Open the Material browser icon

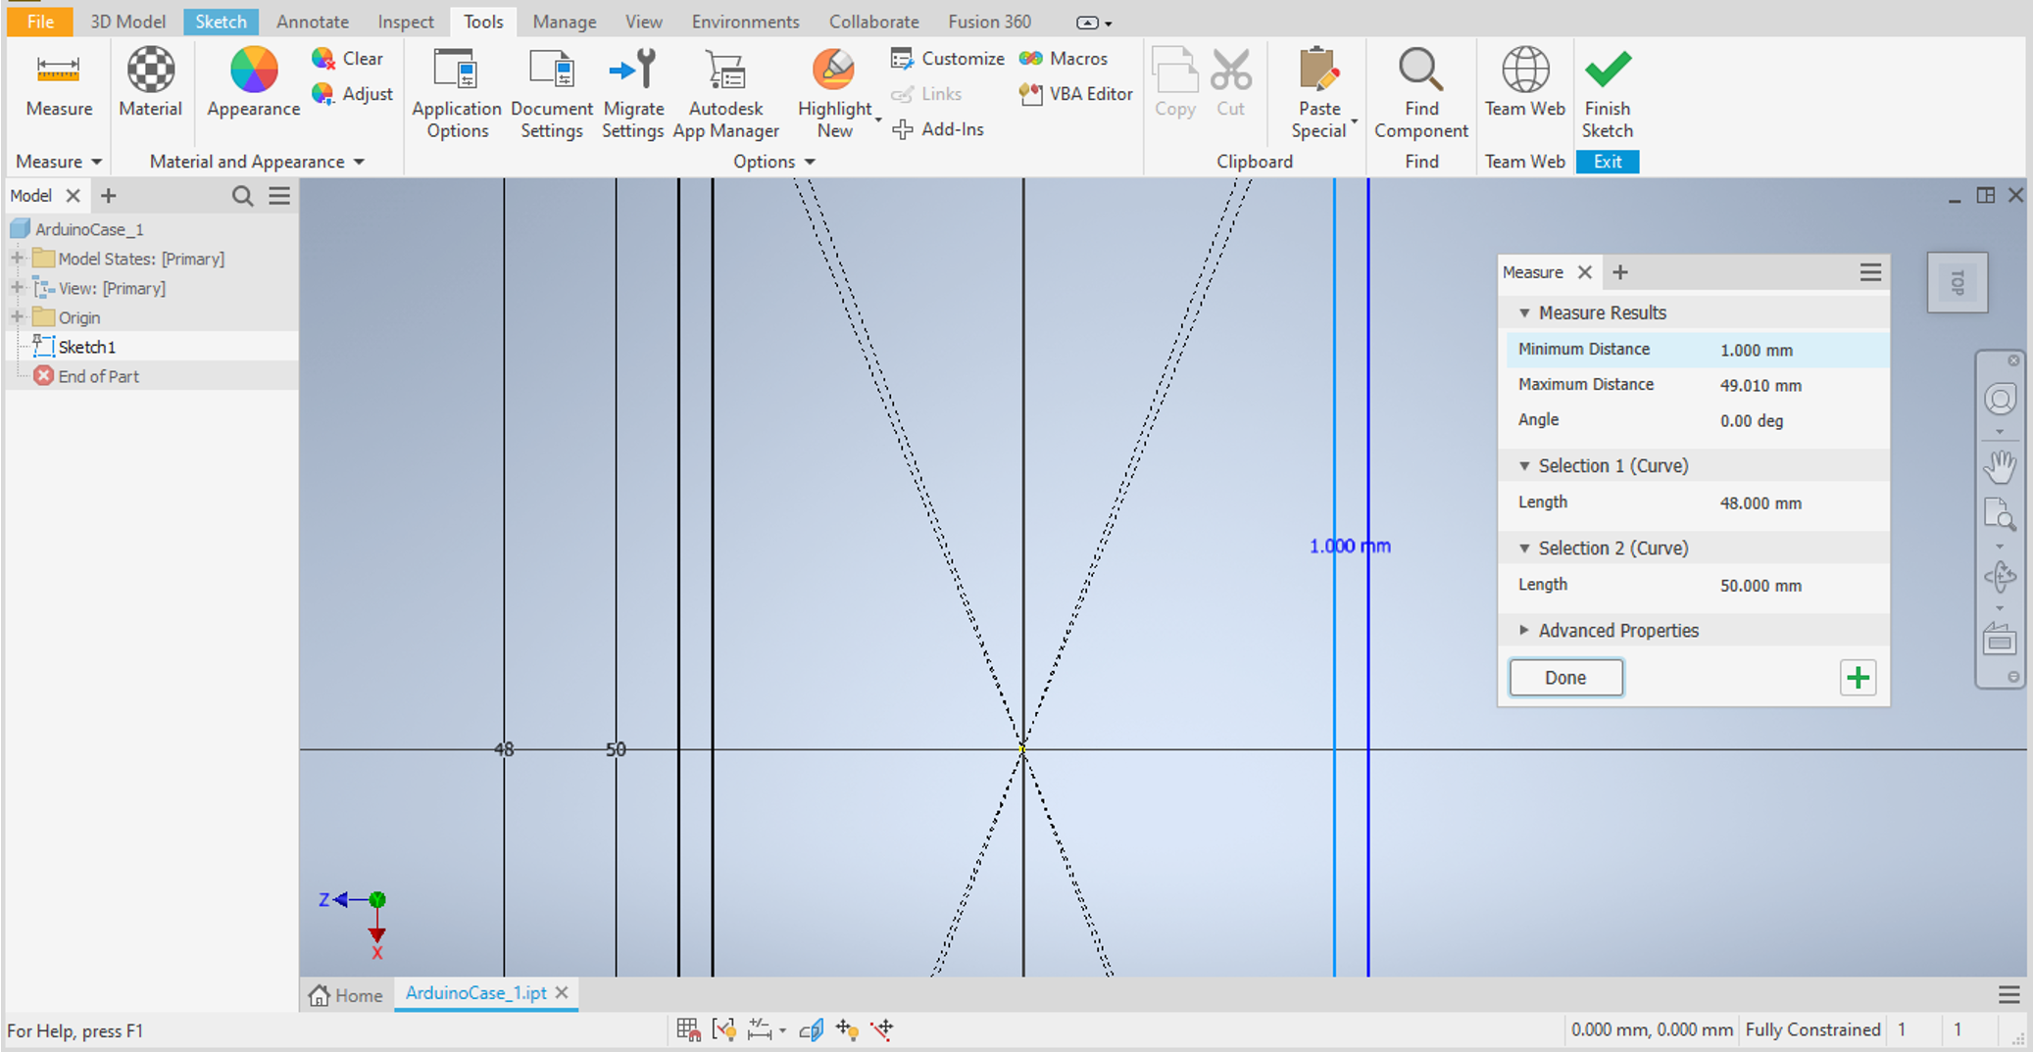150,71
